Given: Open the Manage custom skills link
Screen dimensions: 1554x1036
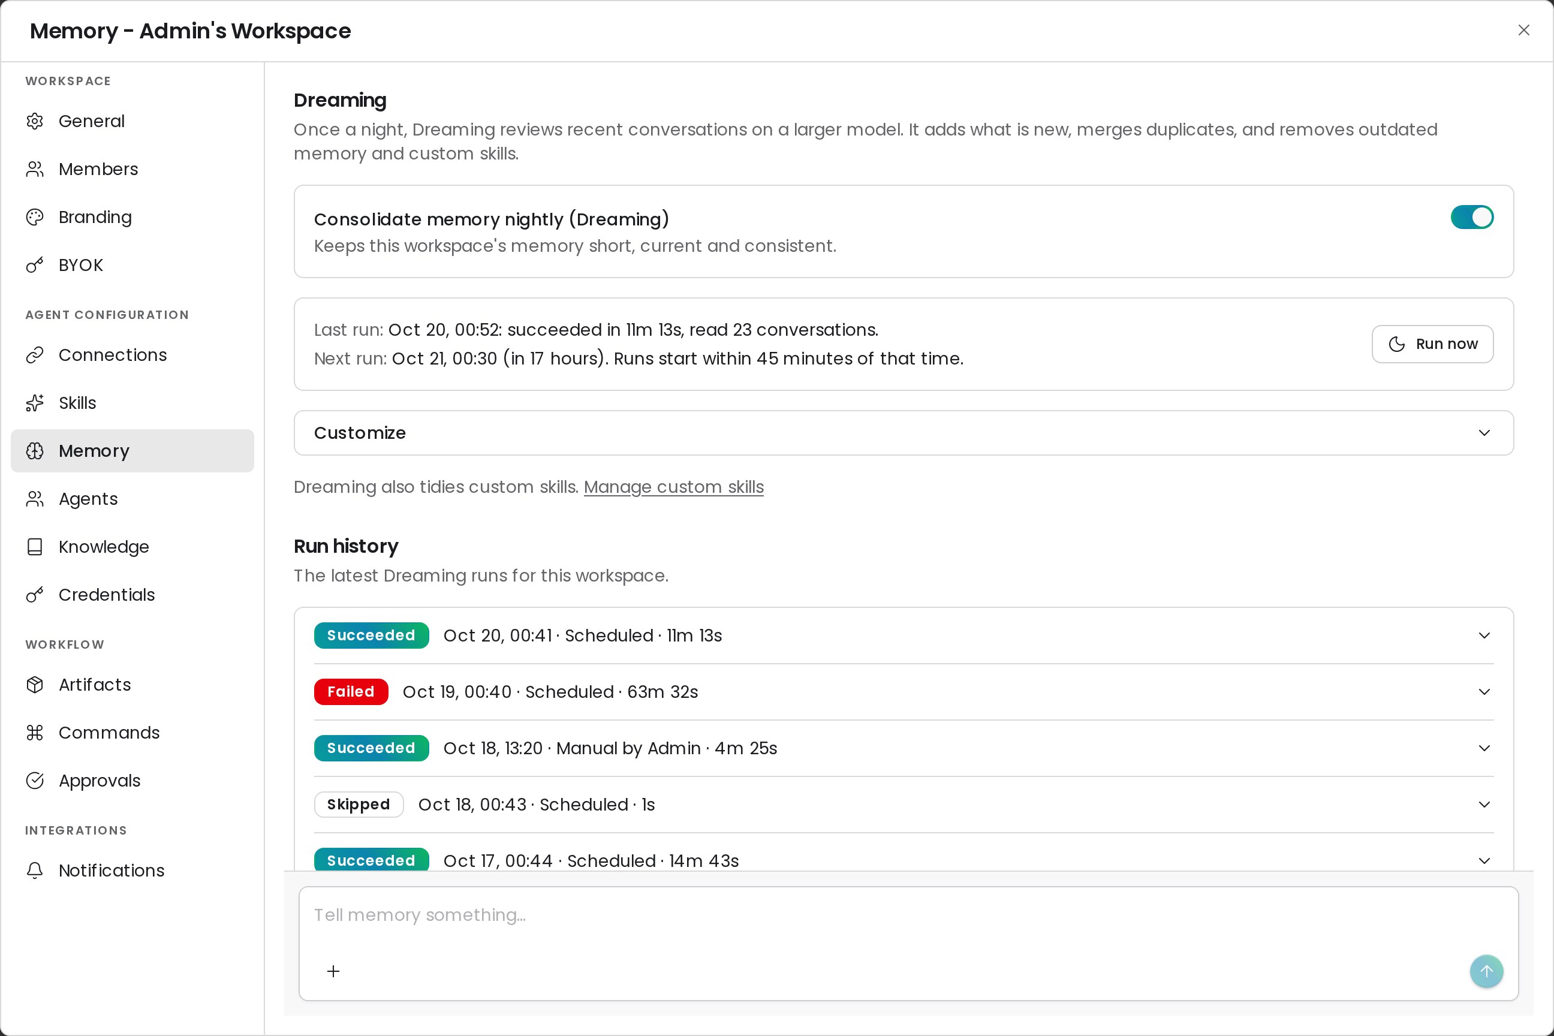Looking at the screenshot, I should (x=673, y=487).
